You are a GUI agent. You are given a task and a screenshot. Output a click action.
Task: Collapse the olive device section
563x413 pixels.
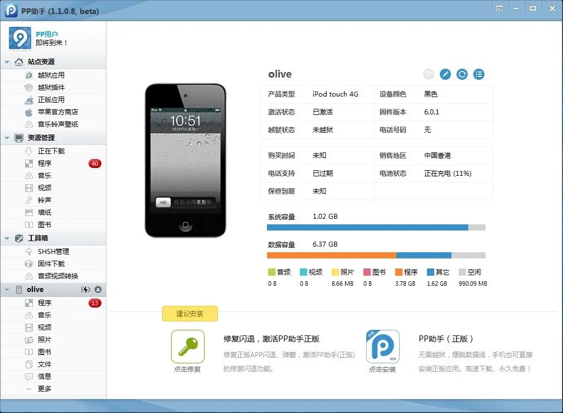(x=7, y=289)
